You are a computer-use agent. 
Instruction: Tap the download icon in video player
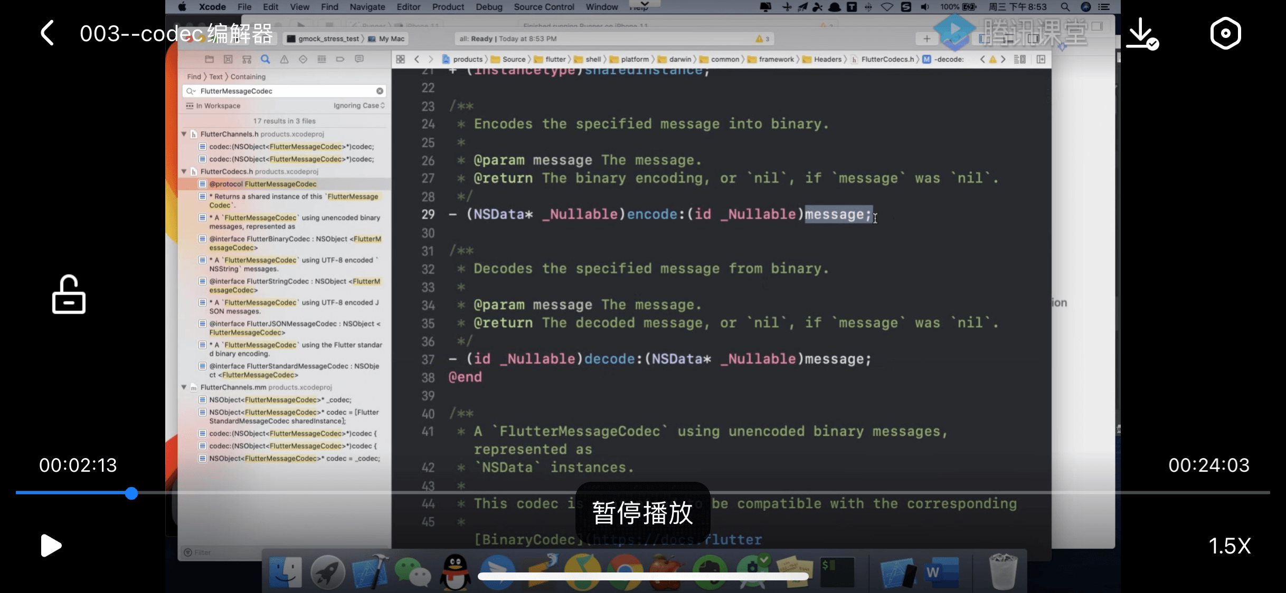pos(1142,33)
